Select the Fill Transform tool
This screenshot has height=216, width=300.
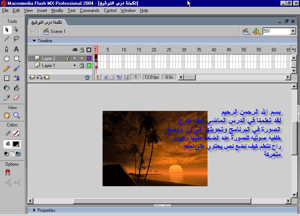(16, 78)
